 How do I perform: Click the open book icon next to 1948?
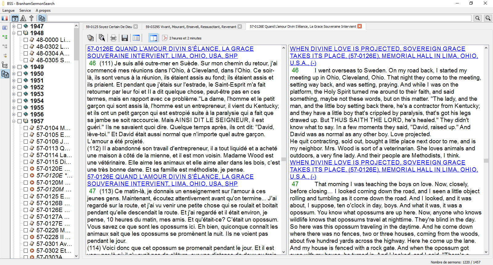26,33
